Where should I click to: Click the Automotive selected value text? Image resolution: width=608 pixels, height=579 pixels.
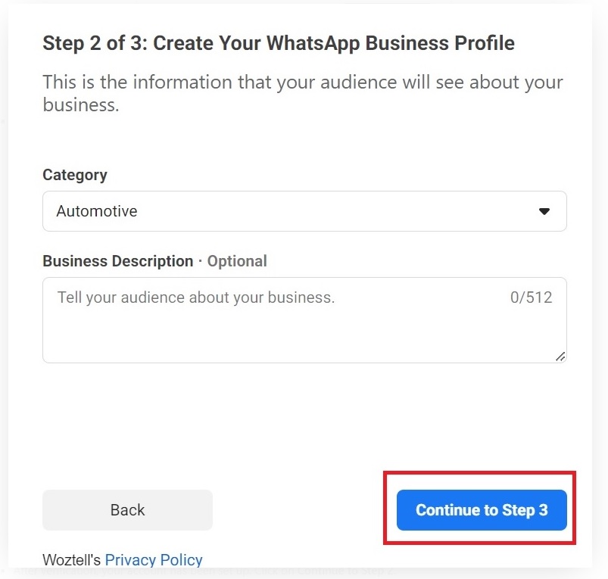pyautogui.click(x=97, y=211)
